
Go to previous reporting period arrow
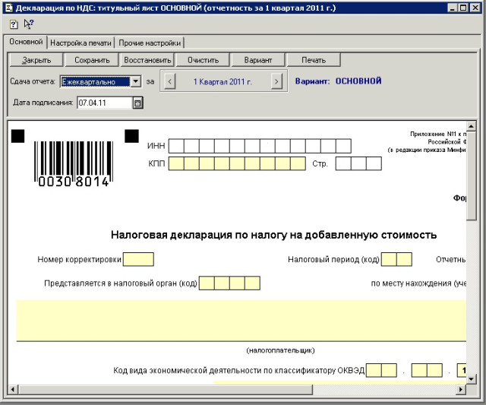click(x=170, y=81)
